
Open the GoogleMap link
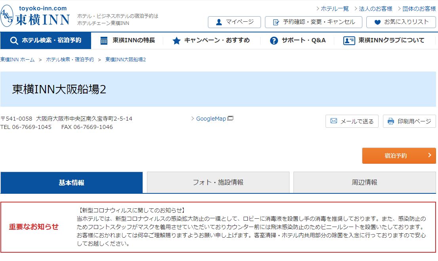(x=211, y=119)
